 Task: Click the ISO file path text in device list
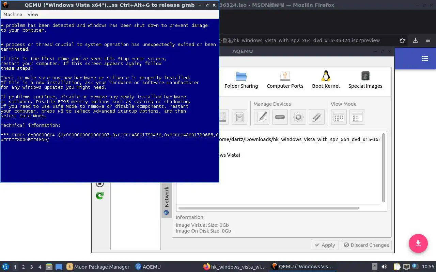click(x=300, y=139)
